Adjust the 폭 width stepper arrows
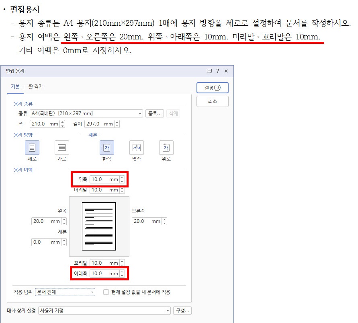 63,124
